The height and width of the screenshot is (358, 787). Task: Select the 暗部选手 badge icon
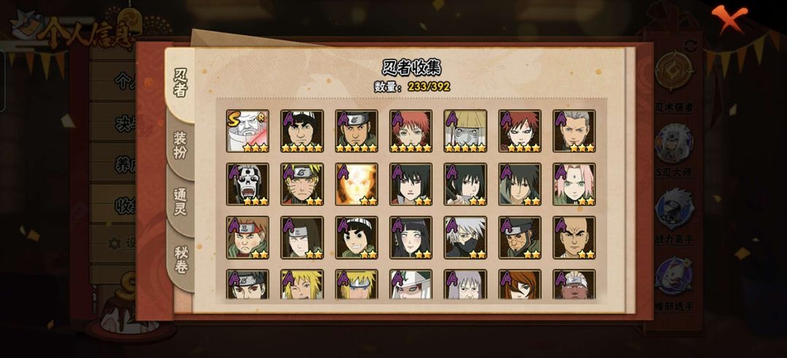(674, 277)
